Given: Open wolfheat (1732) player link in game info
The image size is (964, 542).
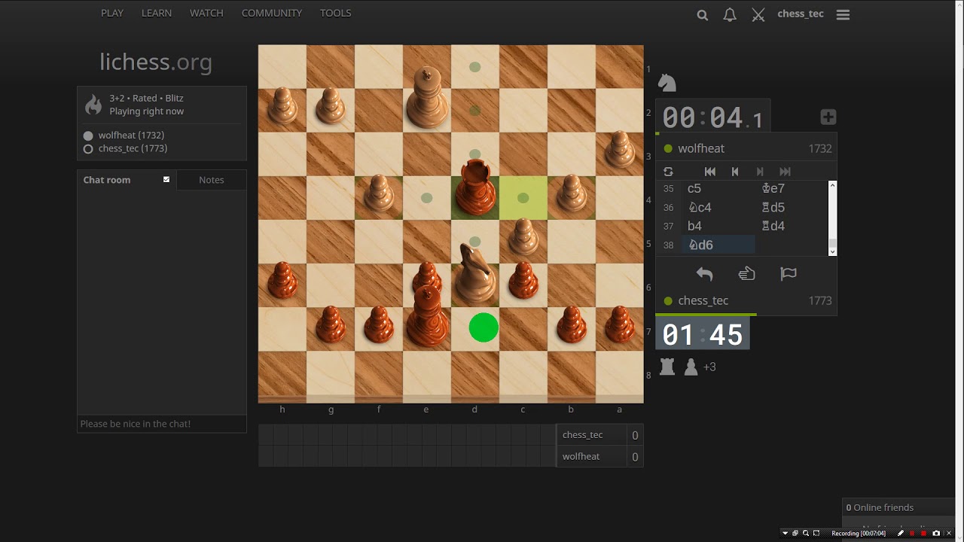Looking at the screenshot, I should click(131, 135).
